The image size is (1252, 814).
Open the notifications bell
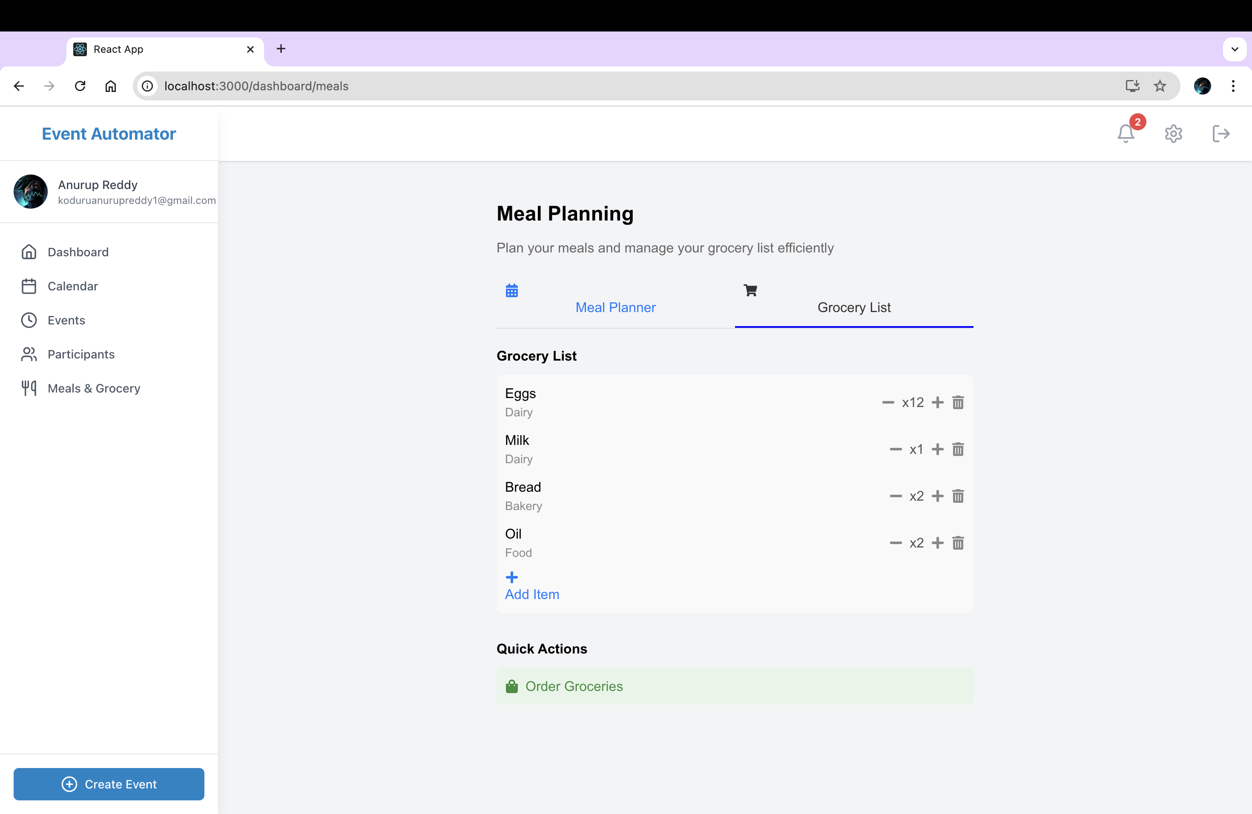pyautogui.click(x=1125, y=134)
